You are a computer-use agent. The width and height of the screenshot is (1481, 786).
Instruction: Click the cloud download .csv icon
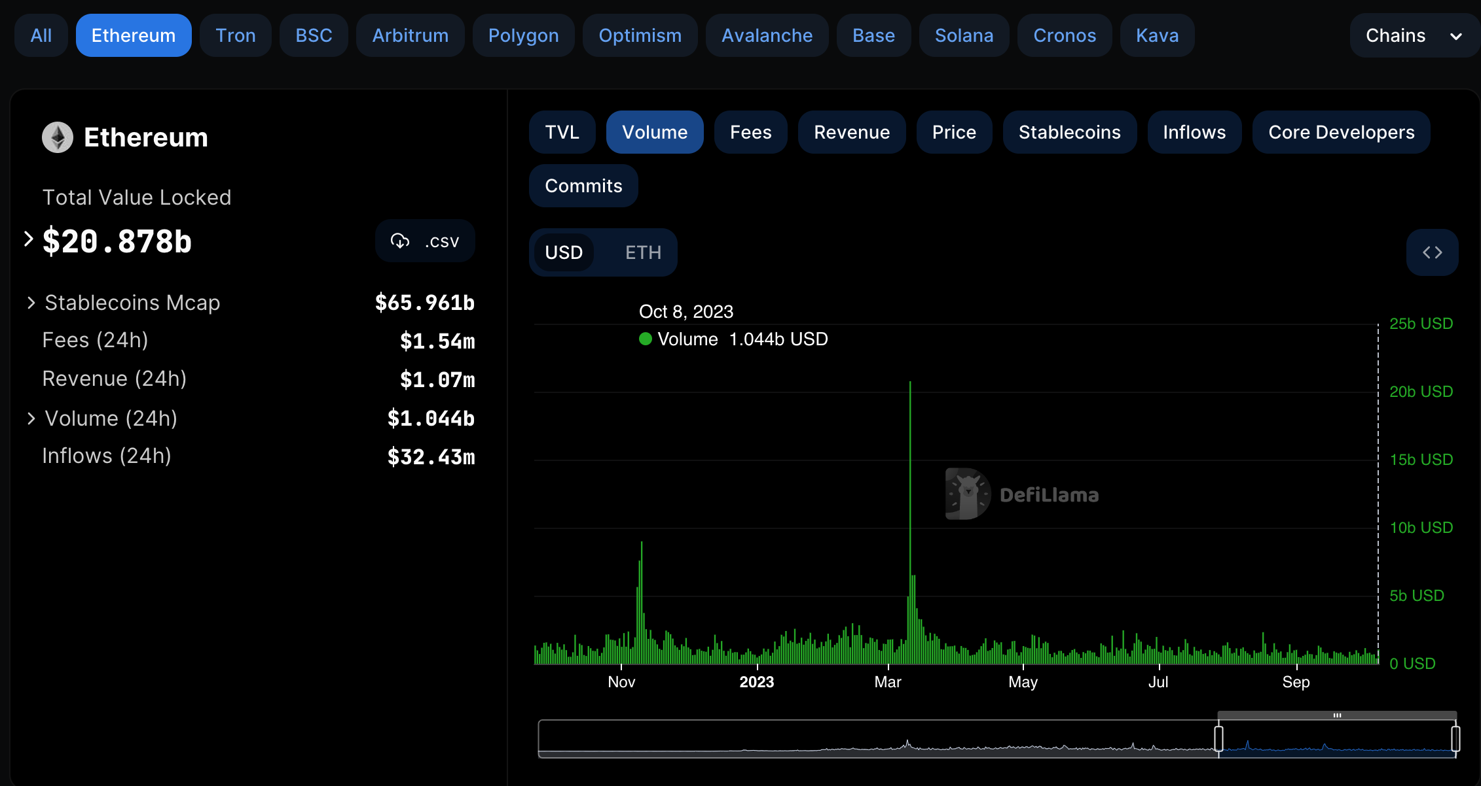[x=400, y=241]
